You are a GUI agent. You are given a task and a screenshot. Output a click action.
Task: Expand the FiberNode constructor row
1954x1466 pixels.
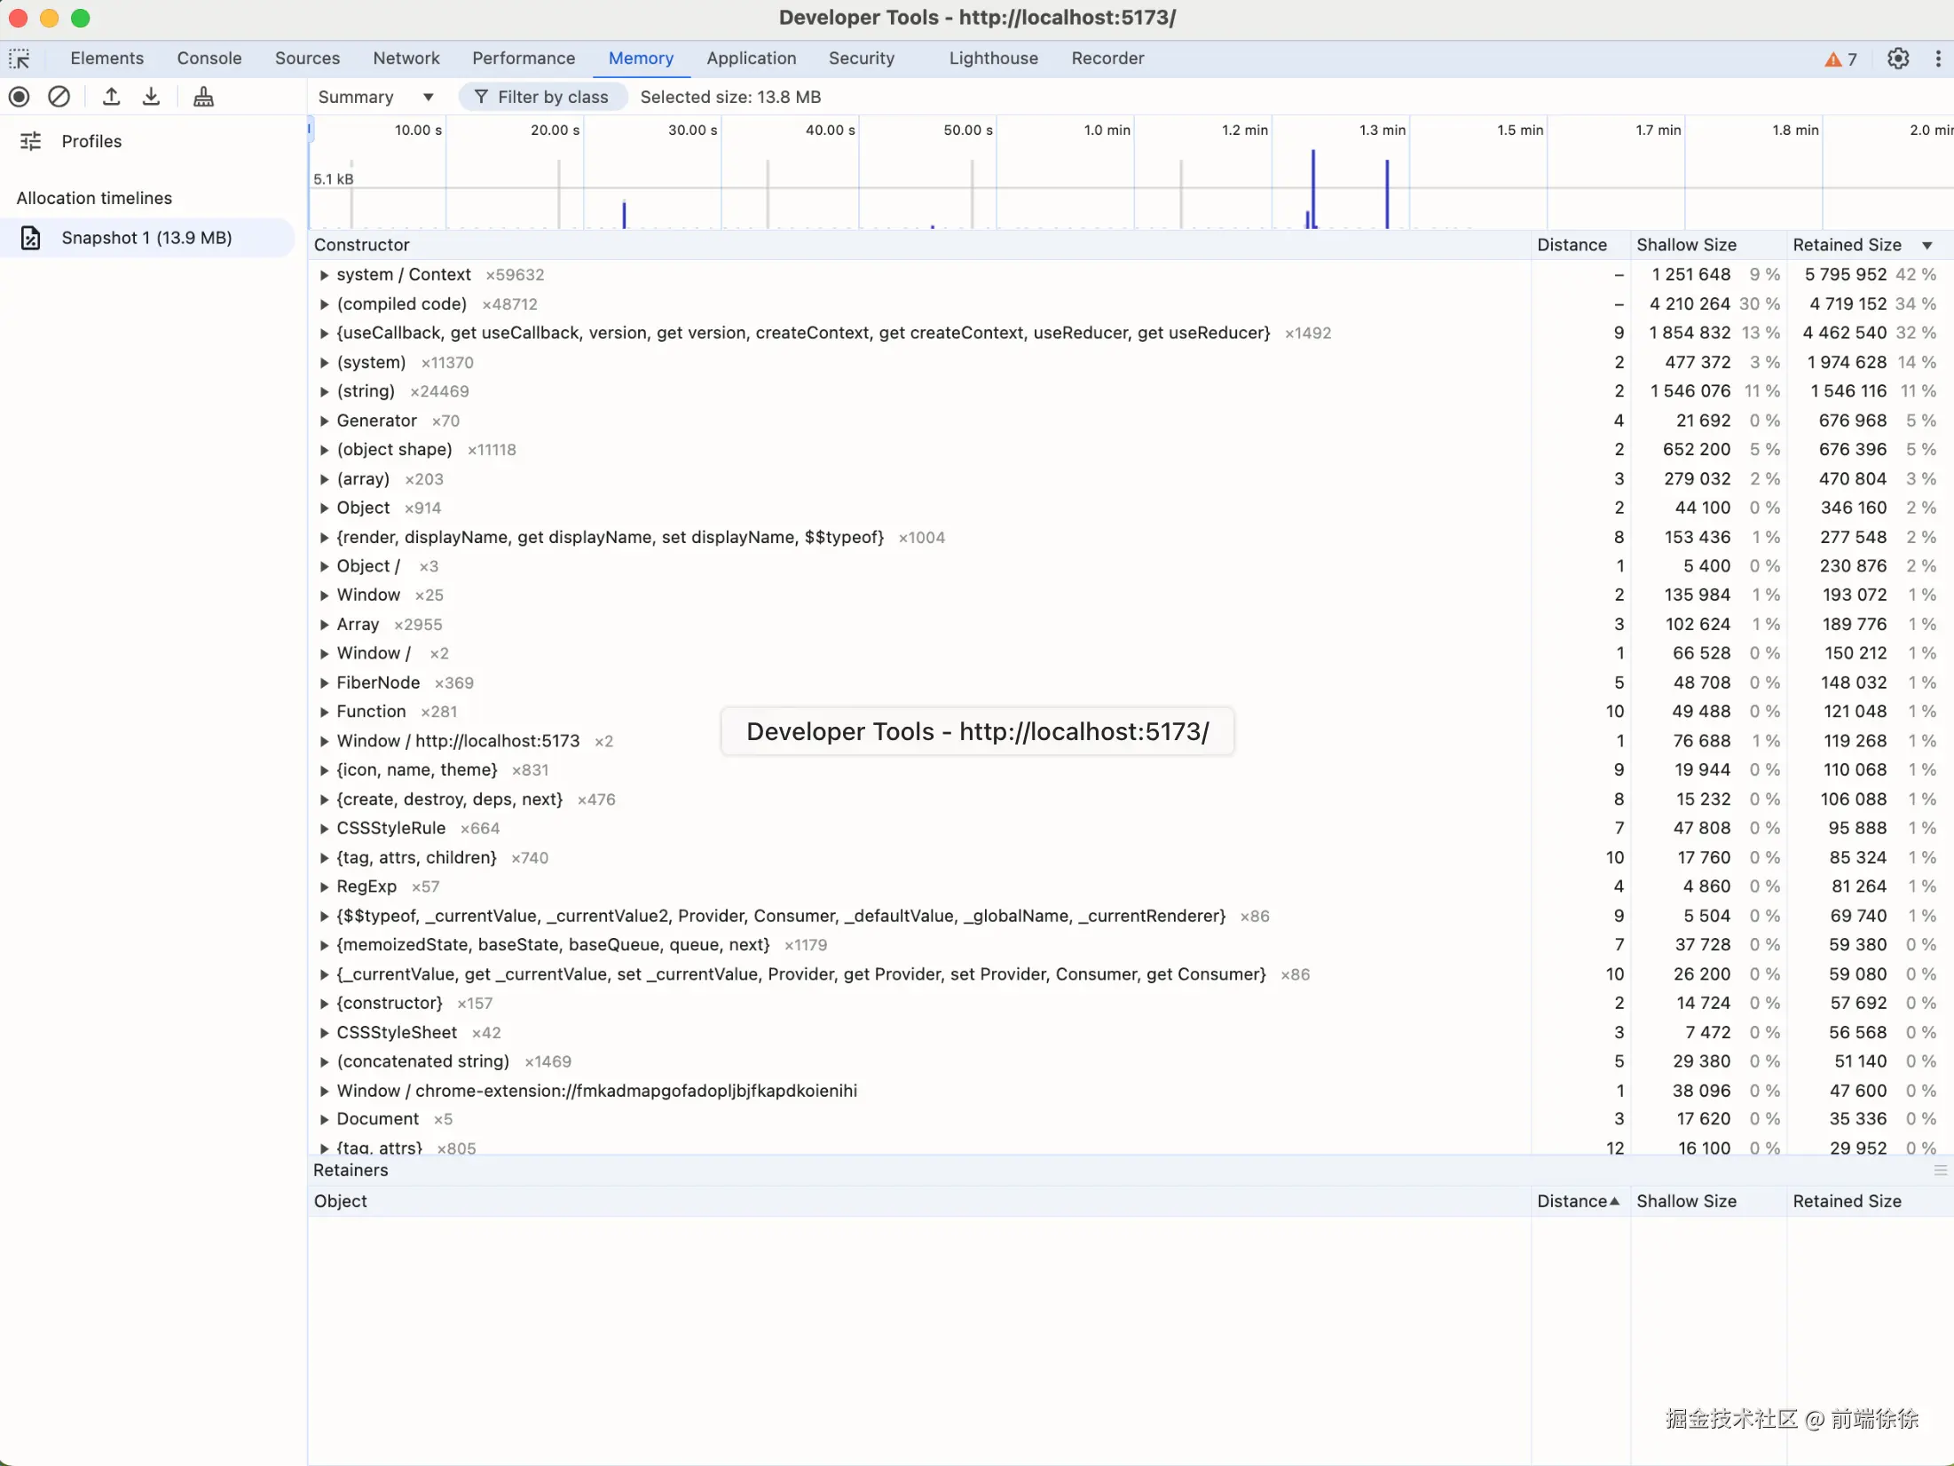(324, 682)
